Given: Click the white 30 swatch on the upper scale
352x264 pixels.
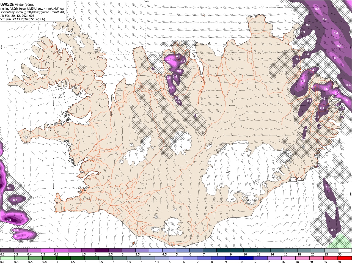Looking at the screenshot, I should pyautogui.click(x=345, y=251).
